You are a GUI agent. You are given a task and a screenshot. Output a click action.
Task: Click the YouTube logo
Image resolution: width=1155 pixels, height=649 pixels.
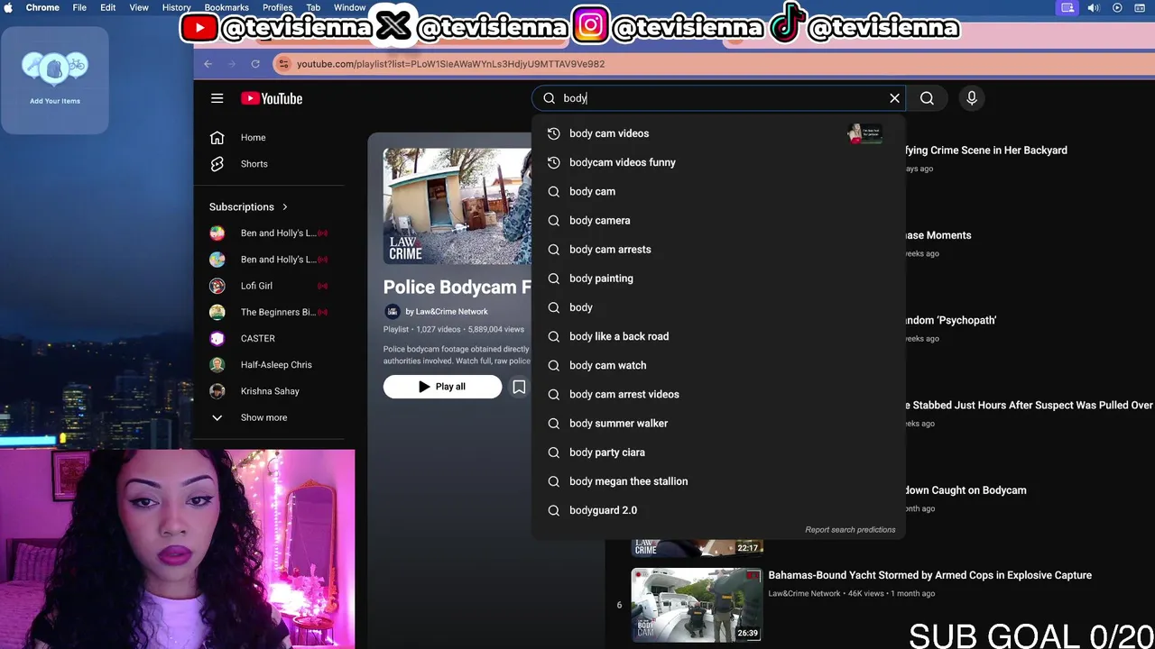click(x=272, y=98)
